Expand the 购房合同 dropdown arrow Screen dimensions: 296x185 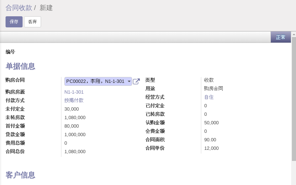129,81
